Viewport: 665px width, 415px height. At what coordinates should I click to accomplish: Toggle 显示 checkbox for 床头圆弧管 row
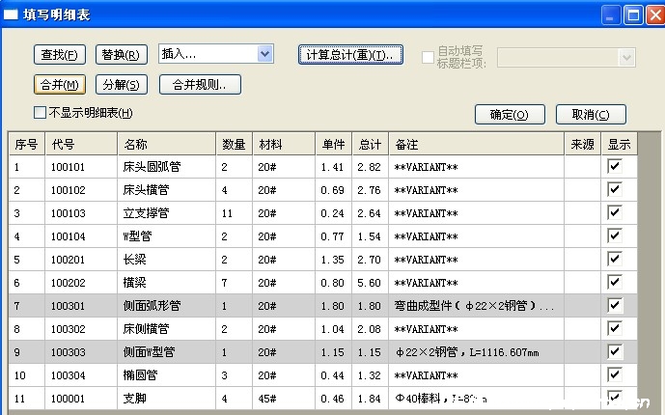(615, 166)
